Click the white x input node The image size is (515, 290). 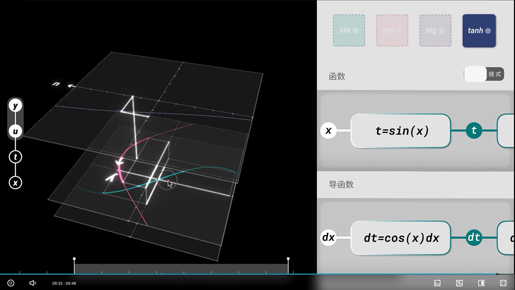[328, 131]
